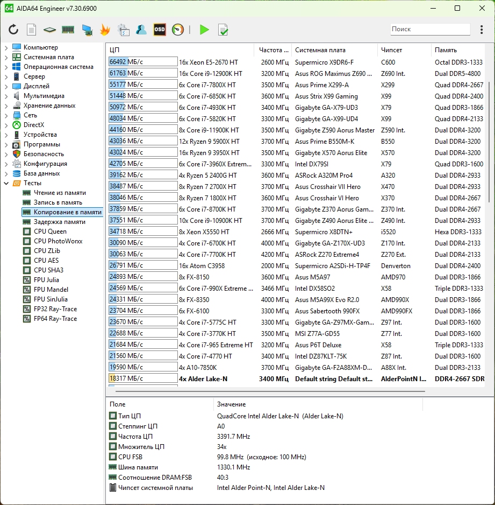Select FP64 Ray-Trace benchmark

point(55,319)
